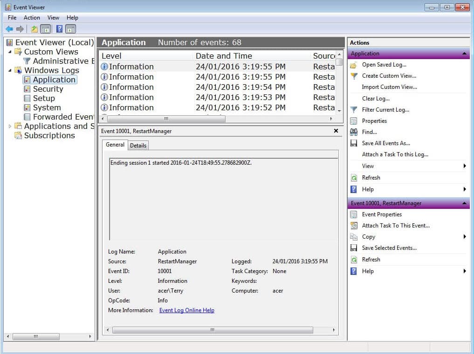Click the event list vertical scrollbar down arrow

339,111
